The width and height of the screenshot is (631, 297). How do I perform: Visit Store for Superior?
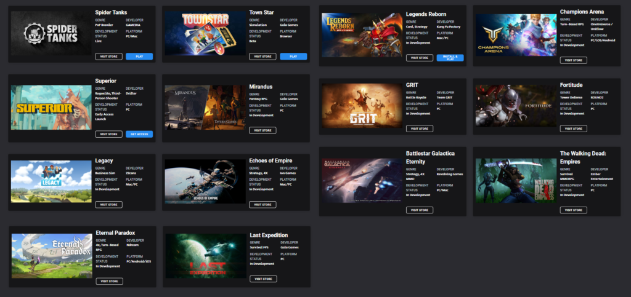pos(108,134)
